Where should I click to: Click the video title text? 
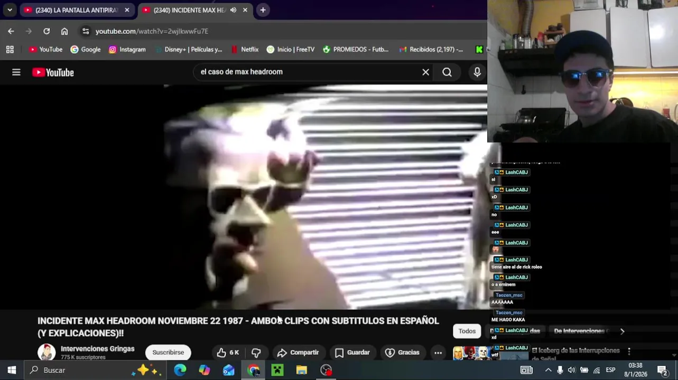pos(238,327)
